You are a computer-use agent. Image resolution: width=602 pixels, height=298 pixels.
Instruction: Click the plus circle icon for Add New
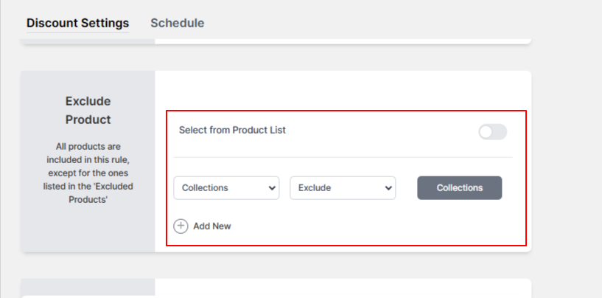tap(181, 226)
